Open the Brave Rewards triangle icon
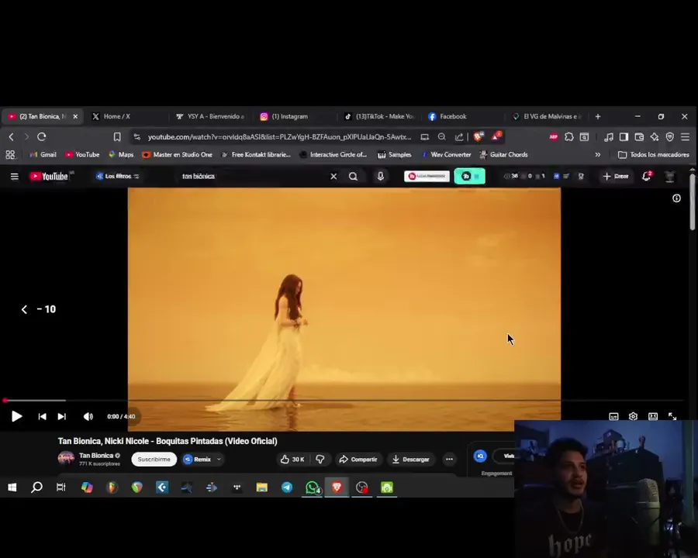This screenshot has height=558, width=698. tap(496, 136)
